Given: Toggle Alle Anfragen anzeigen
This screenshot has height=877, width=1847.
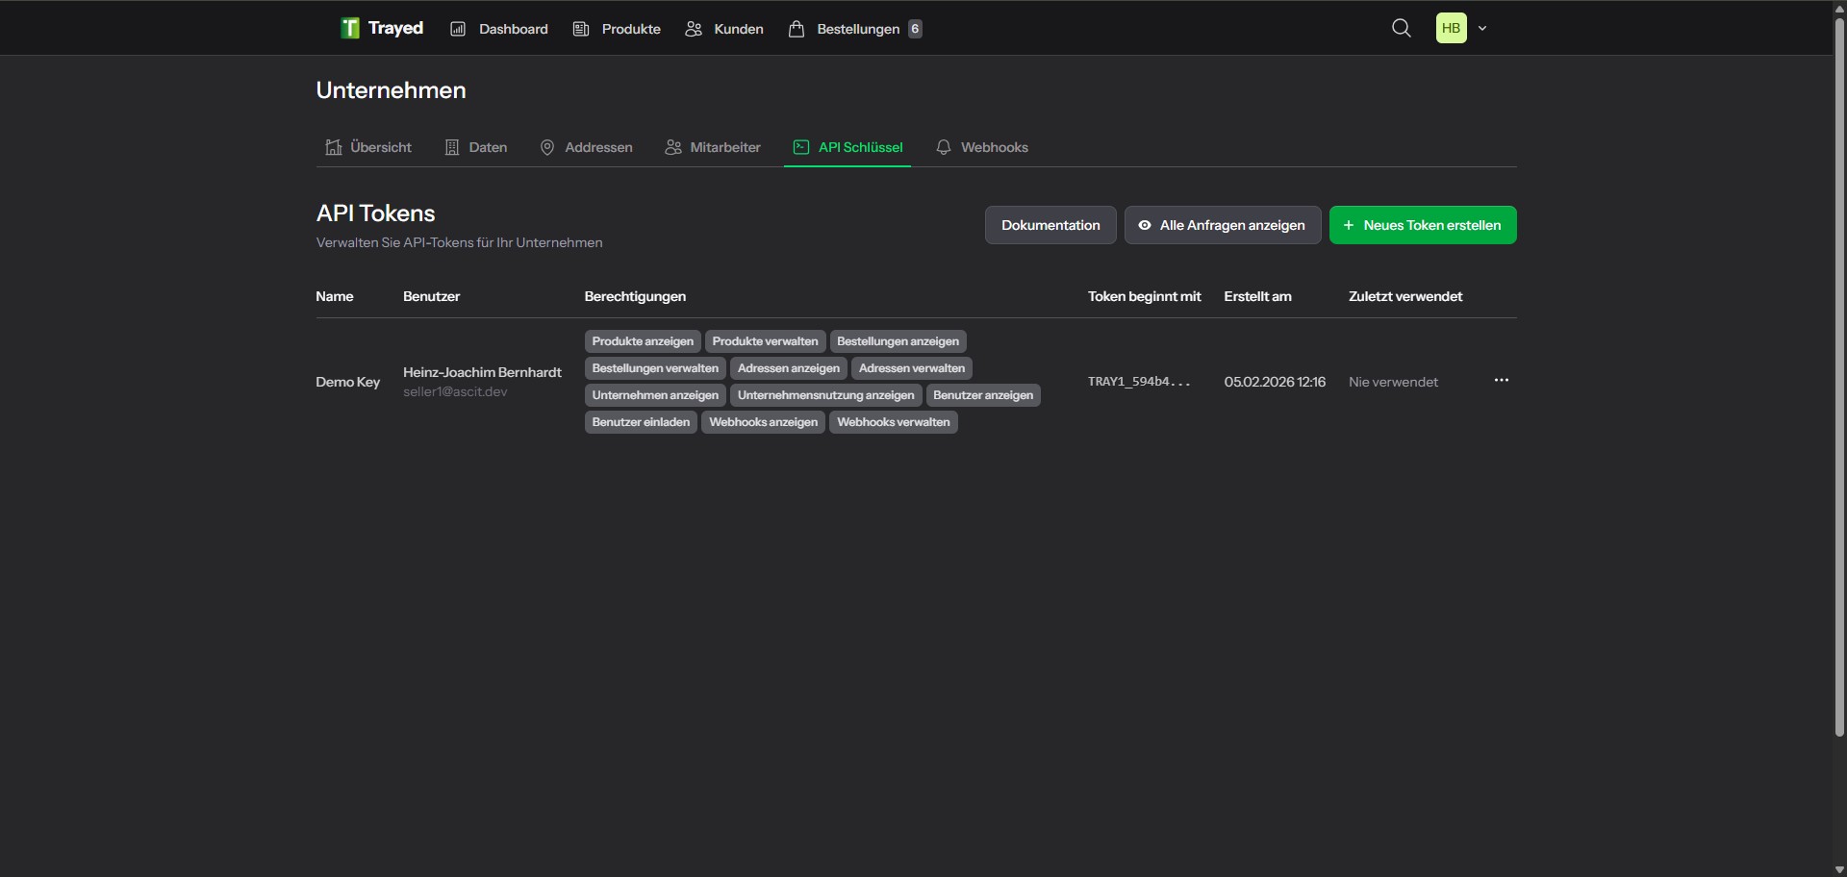Looking at the screenshot, I should [x=1222, y=224].
